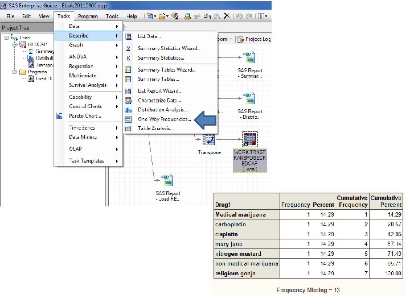Image resolution: width=410 pixels, height=307 pixels.
Task: Click the Table Analysis icon
Action: point(128,128)
